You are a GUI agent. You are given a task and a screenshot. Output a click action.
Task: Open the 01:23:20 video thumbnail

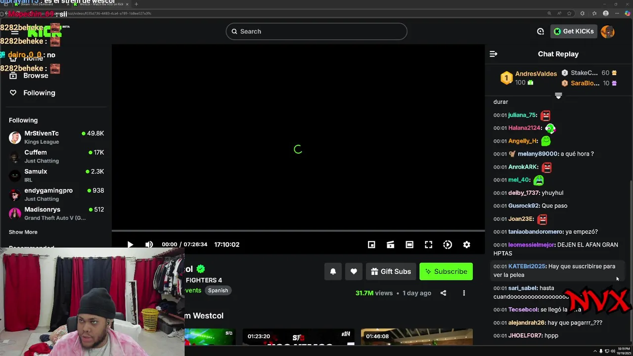(298, 337)
